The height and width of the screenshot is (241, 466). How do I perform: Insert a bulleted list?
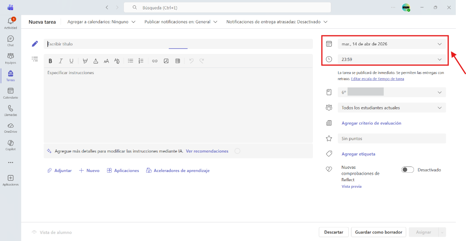click(130, 61)
